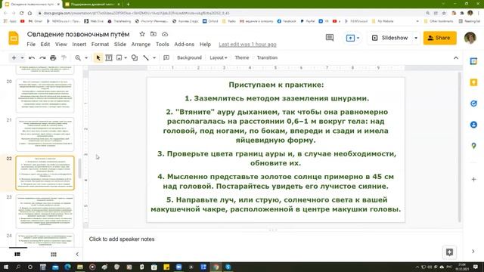This screenshot has width=484, height=272.
Task: Start the Slideshow
Action: click(390, 38)
